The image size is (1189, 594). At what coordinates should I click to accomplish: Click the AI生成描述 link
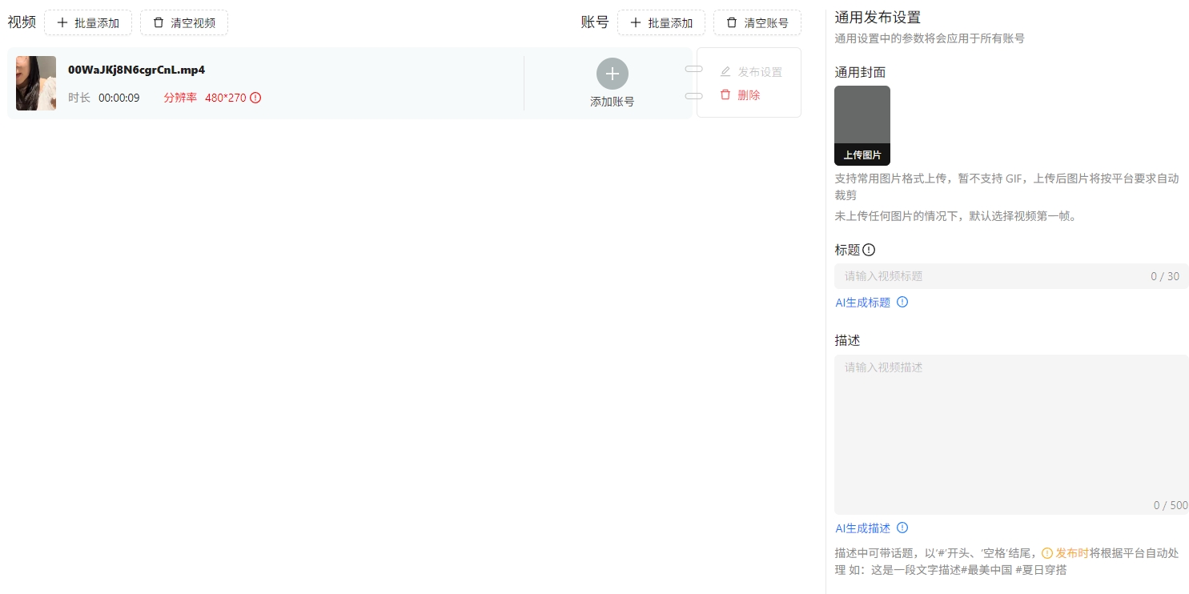[x=862, y=528]
